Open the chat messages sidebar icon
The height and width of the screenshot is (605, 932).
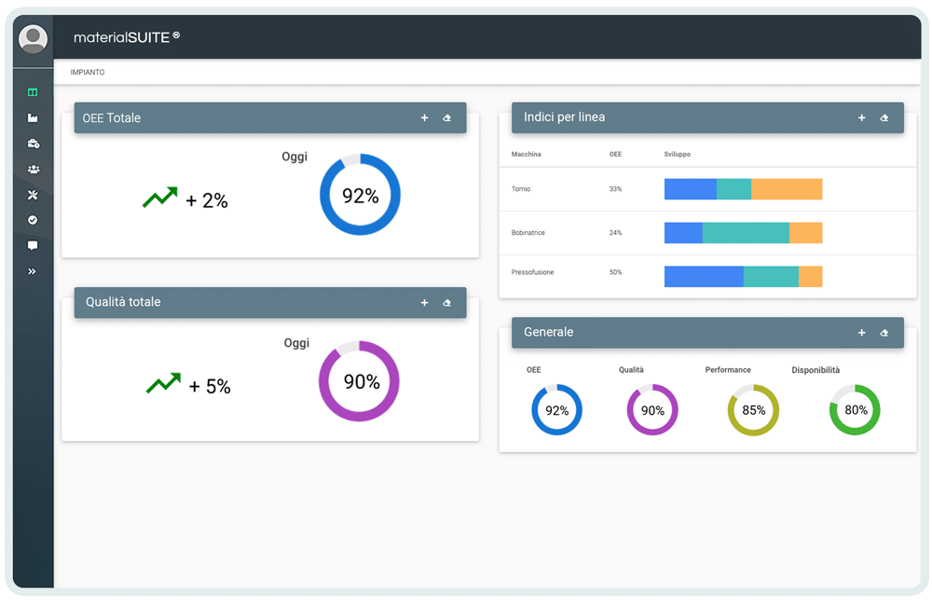click(33, 246)
